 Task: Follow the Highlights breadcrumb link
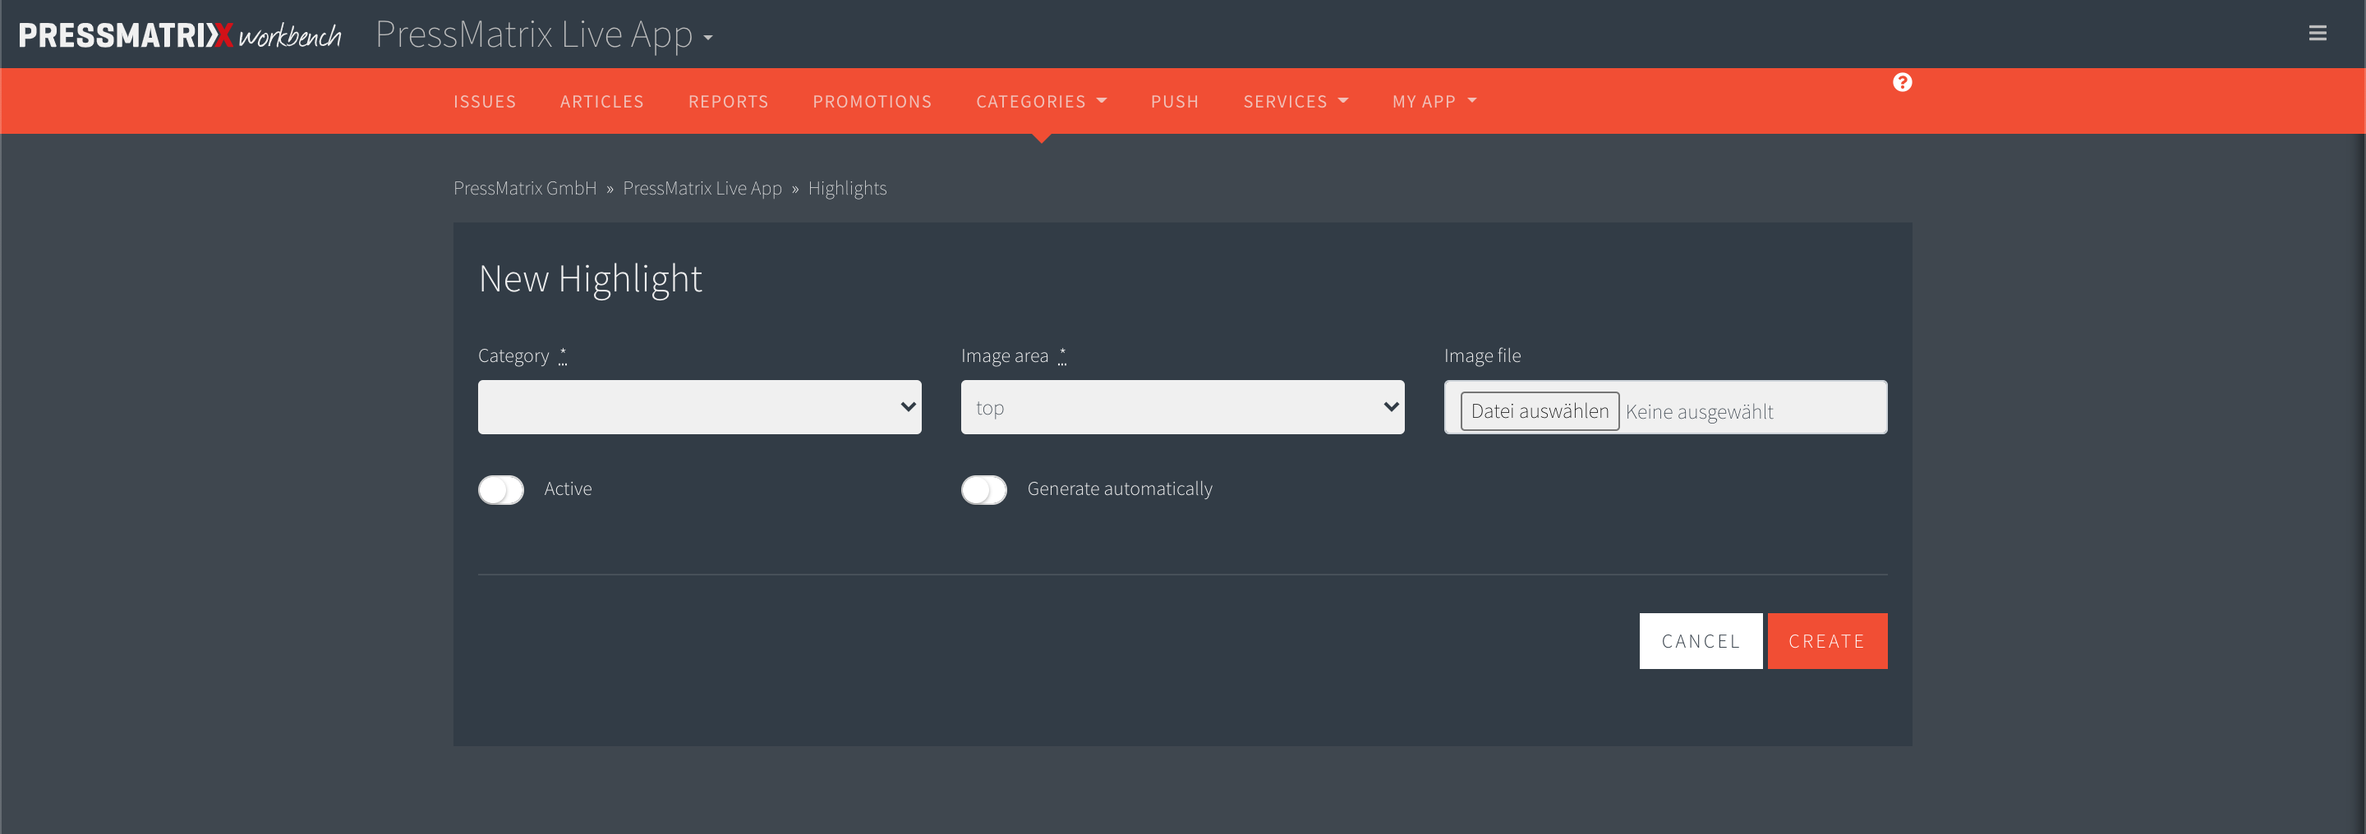tap(847, 188)
